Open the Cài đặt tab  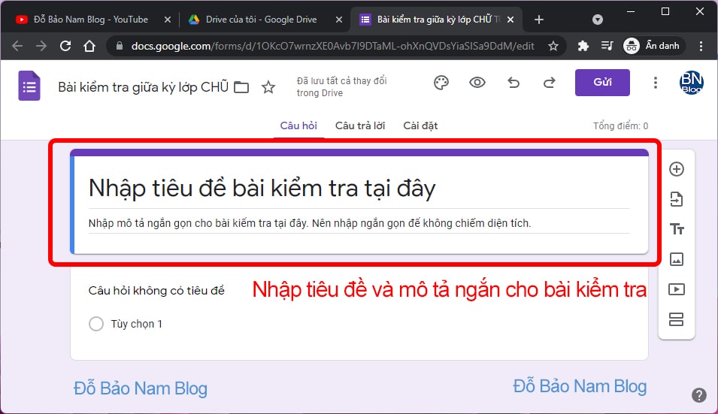click(x=420, y=125)
